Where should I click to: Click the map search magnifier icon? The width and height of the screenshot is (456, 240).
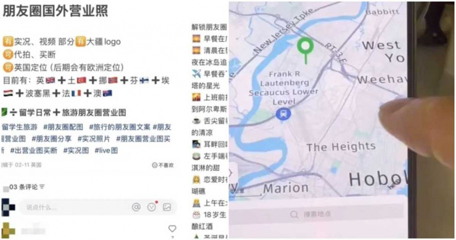click(294, 215)
